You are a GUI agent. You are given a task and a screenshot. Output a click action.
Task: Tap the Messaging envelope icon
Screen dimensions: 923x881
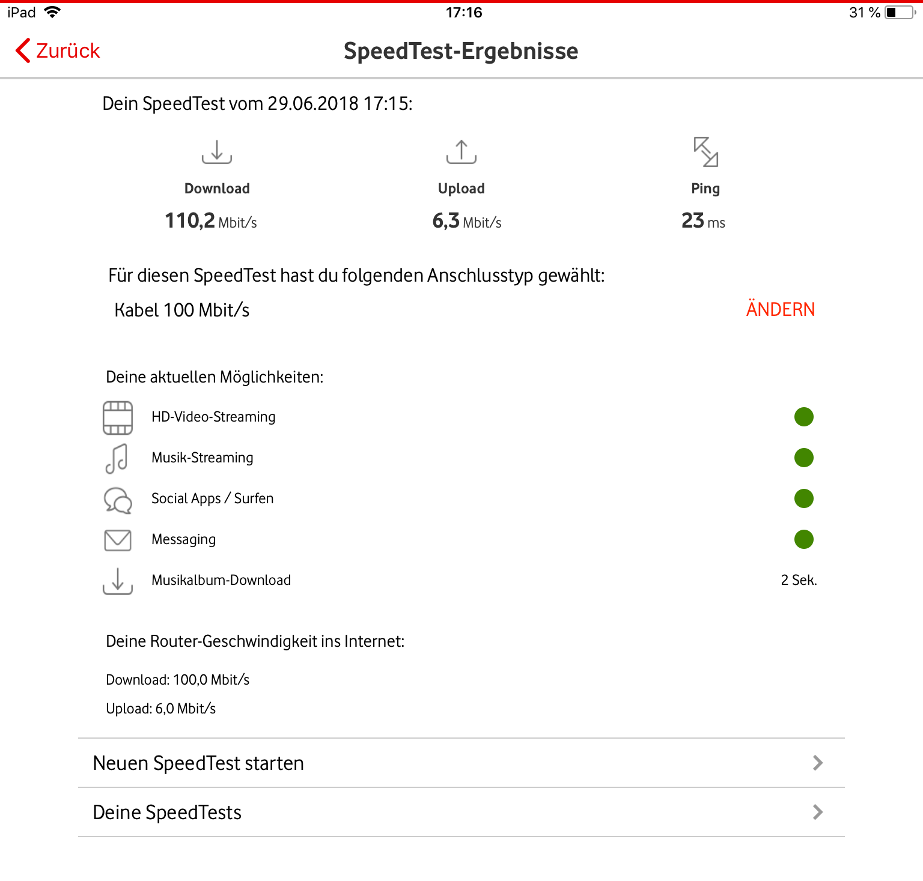click(118, 540)
